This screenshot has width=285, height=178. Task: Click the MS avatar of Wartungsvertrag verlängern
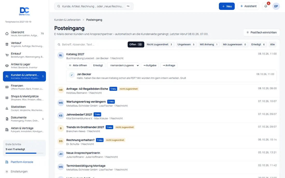(61, 103)
